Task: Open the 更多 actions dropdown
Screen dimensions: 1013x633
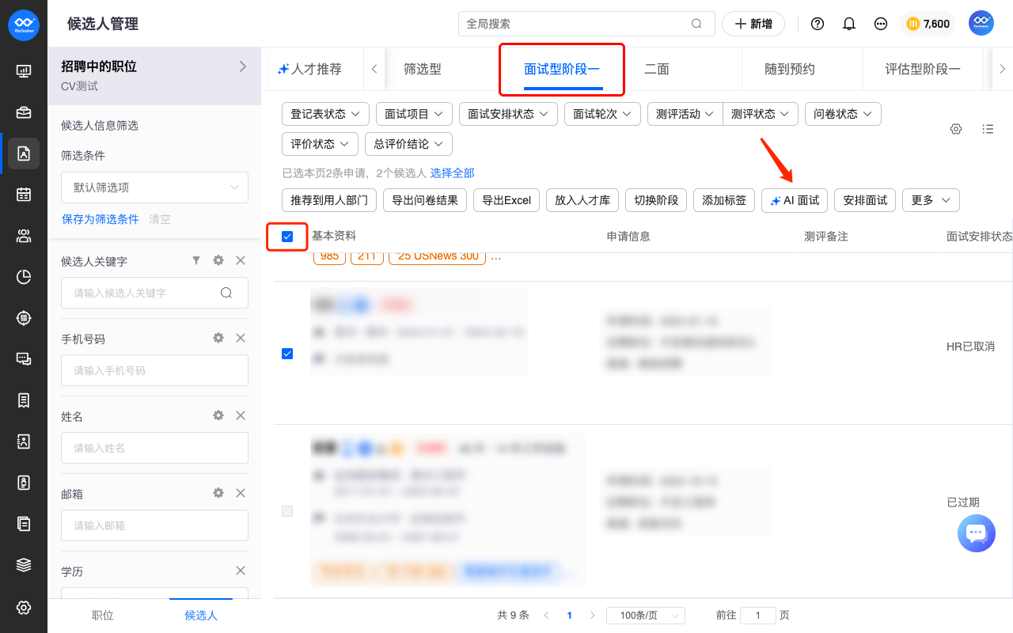Action: click(x=931, y=200)
